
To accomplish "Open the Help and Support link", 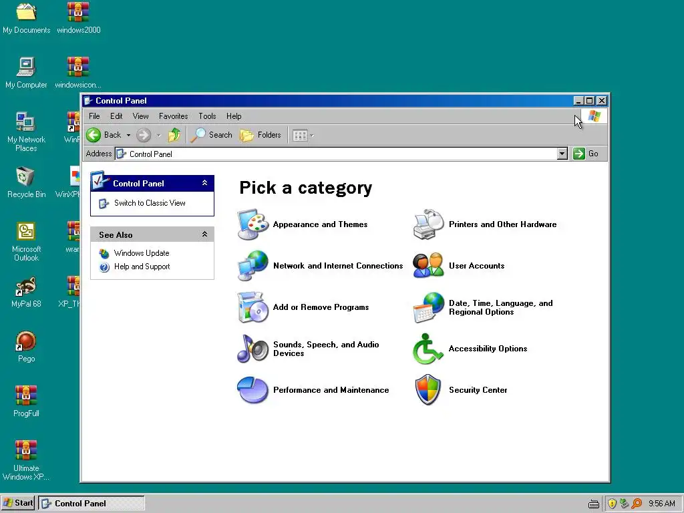I will (x=142, y=267).
